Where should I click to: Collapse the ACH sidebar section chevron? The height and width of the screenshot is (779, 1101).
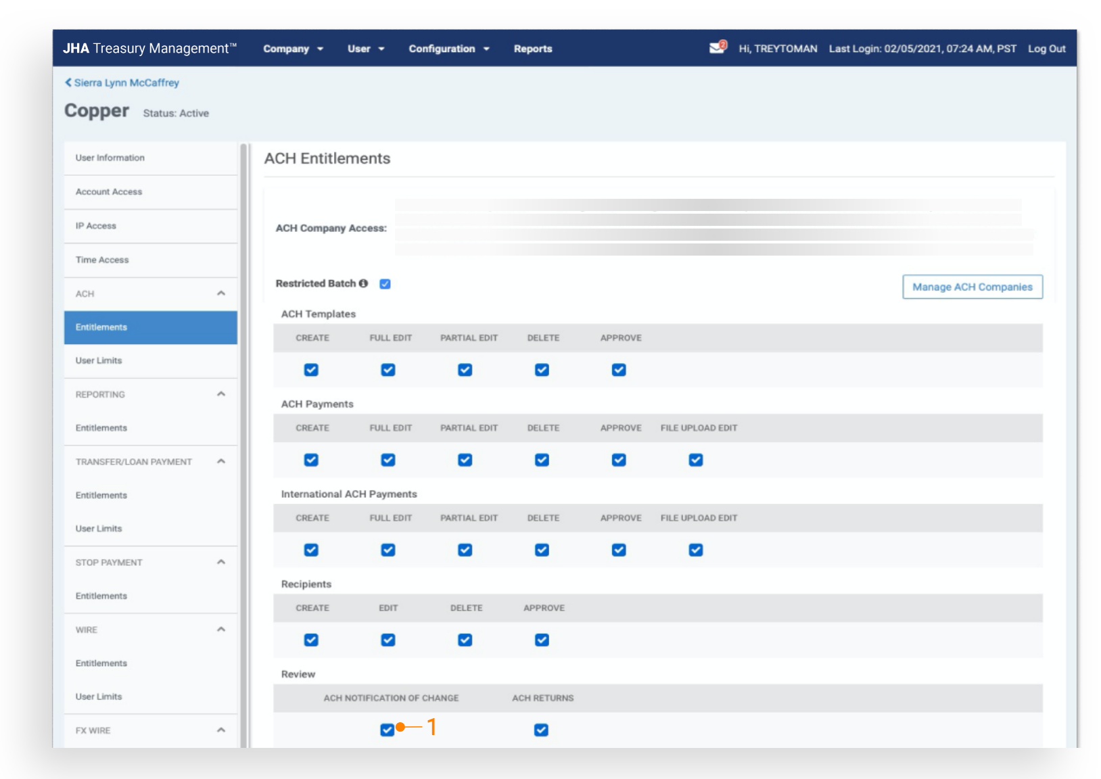pyautogui.click(x=221, y=293)
